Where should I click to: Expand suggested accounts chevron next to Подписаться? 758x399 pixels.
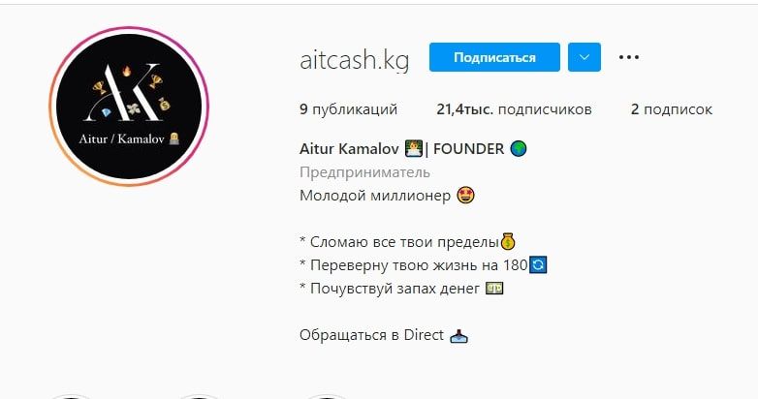[x=584, y=57]
